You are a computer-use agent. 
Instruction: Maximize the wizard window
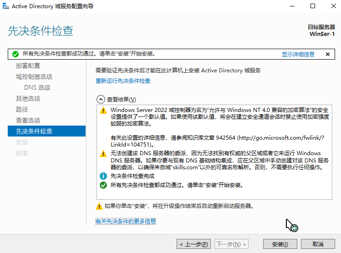pyautogui.click(x=313, y=6)
